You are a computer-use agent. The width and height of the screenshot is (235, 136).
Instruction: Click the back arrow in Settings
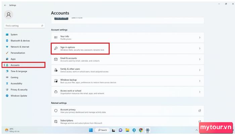pyautogui.click(x=5, y=5)
